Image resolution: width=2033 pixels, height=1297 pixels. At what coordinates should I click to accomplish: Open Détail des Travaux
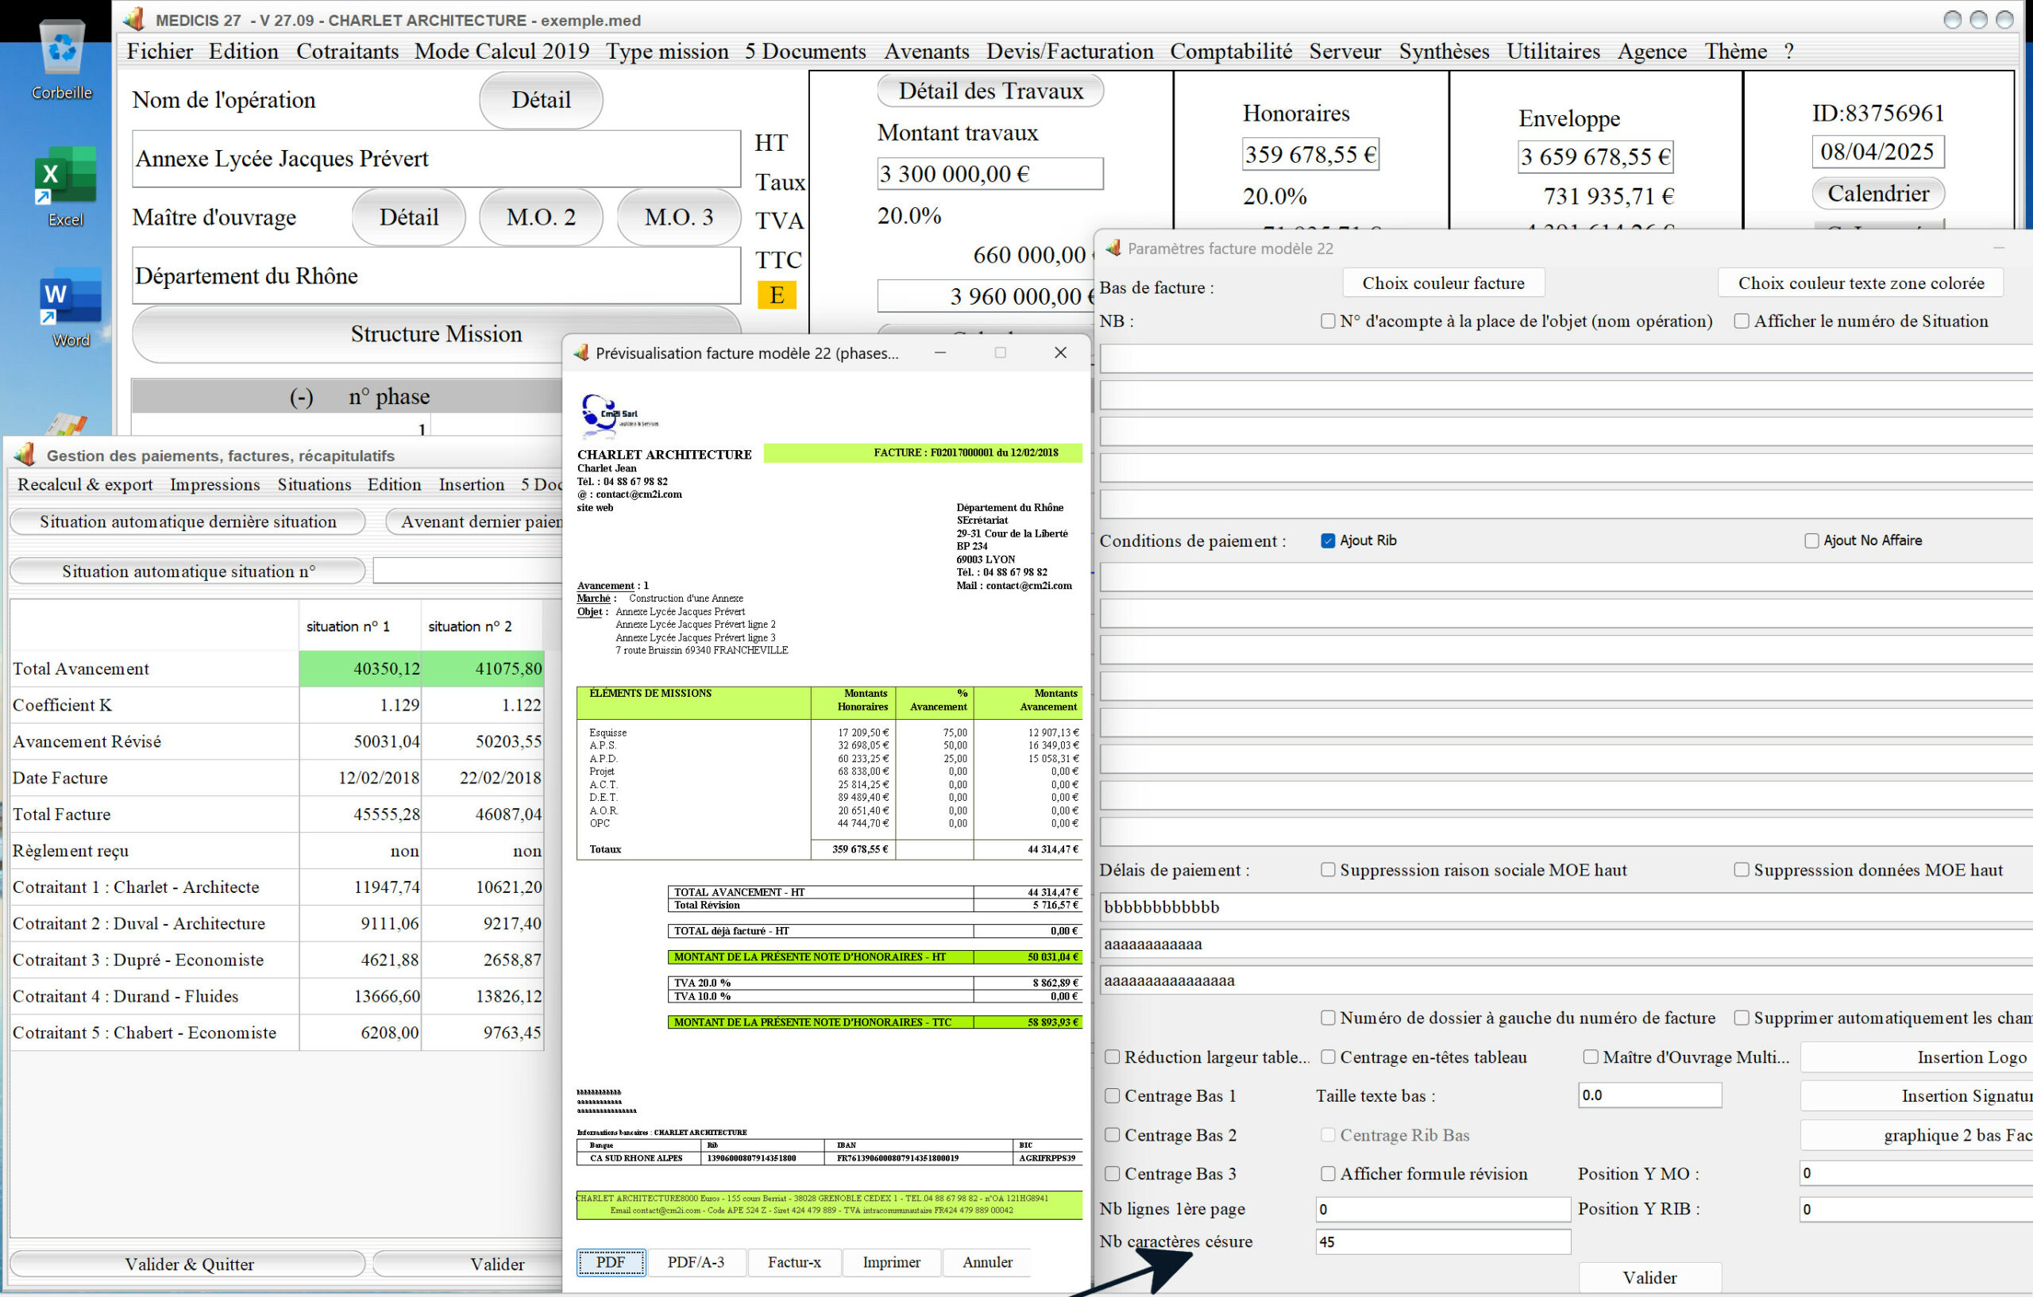(x=990, y=90)
